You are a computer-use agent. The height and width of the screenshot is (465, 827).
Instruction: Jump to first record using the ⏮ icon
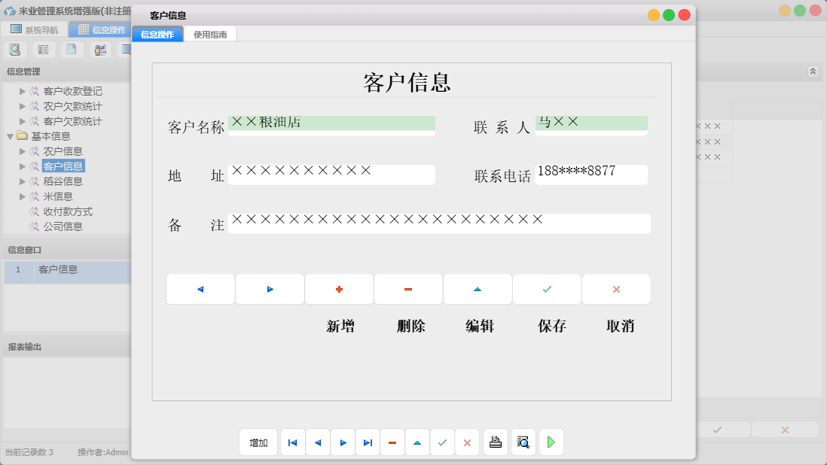pos(292,442)
